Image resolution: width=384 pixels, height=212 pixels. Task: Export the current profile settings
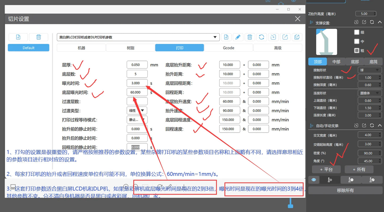point(285,37)
